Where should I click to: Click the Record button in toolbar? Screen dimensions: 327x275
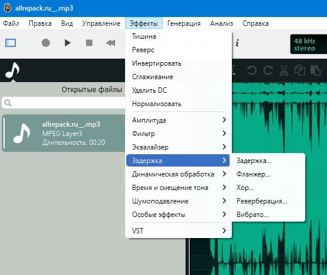point(46,43)
